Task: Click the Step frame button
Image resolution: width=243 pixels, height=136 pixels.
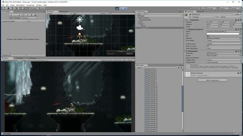Action: click(125, 8)
